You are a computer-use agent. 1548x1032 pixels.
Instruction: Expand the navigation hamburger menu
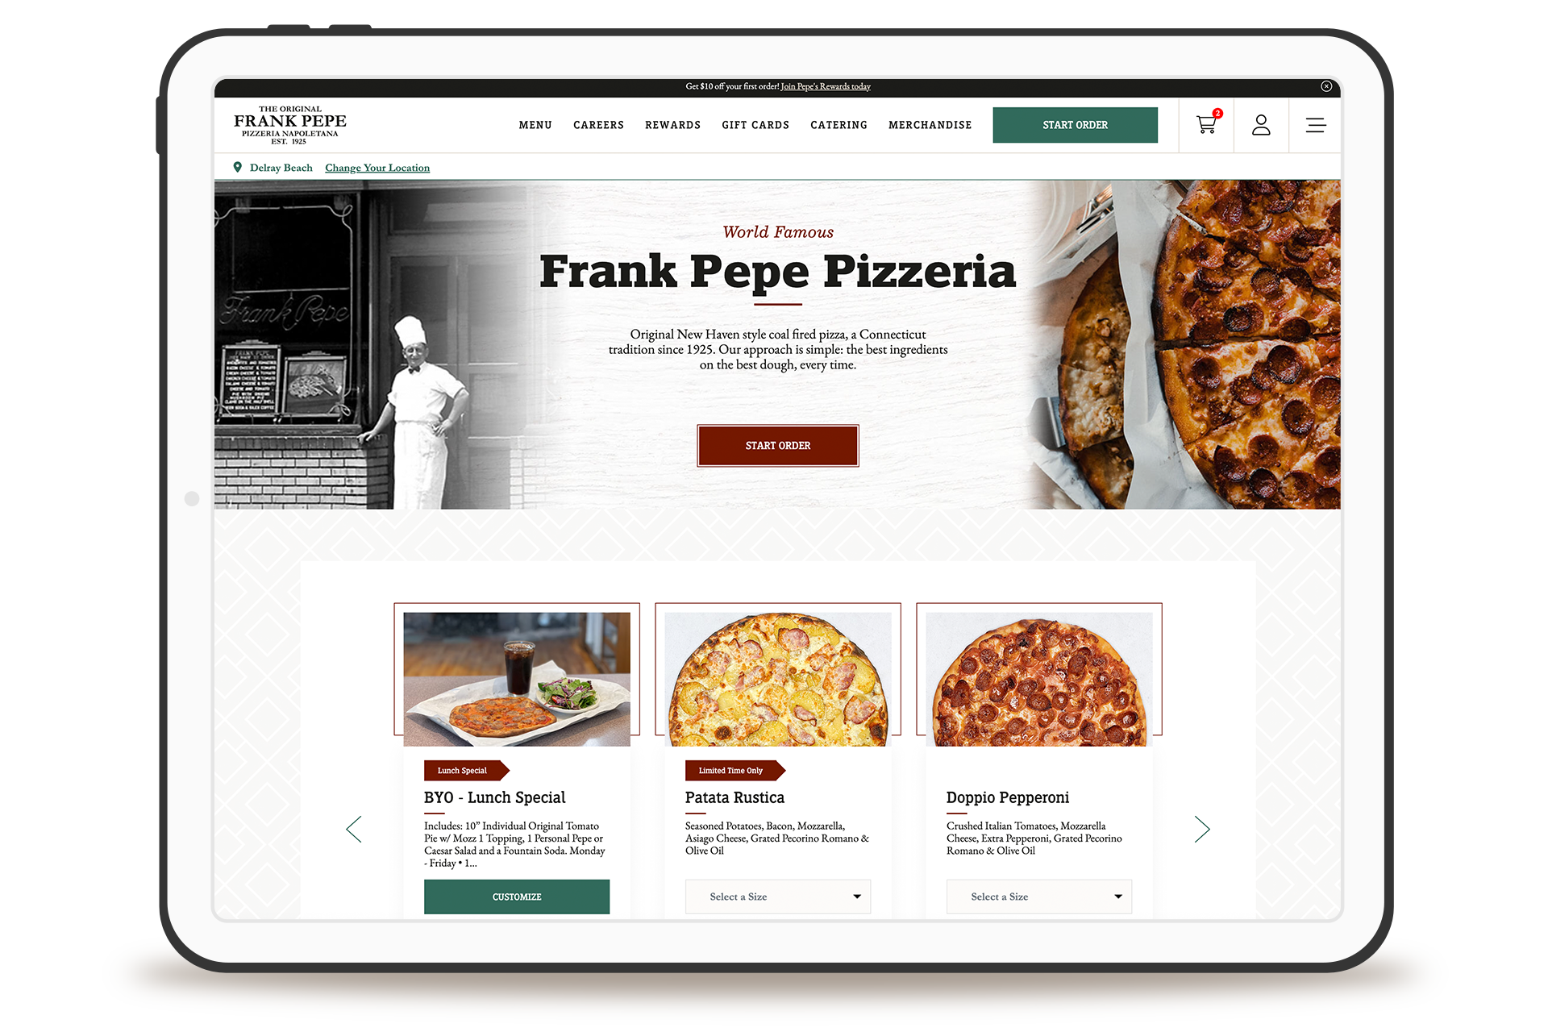tap(1315, 126)
